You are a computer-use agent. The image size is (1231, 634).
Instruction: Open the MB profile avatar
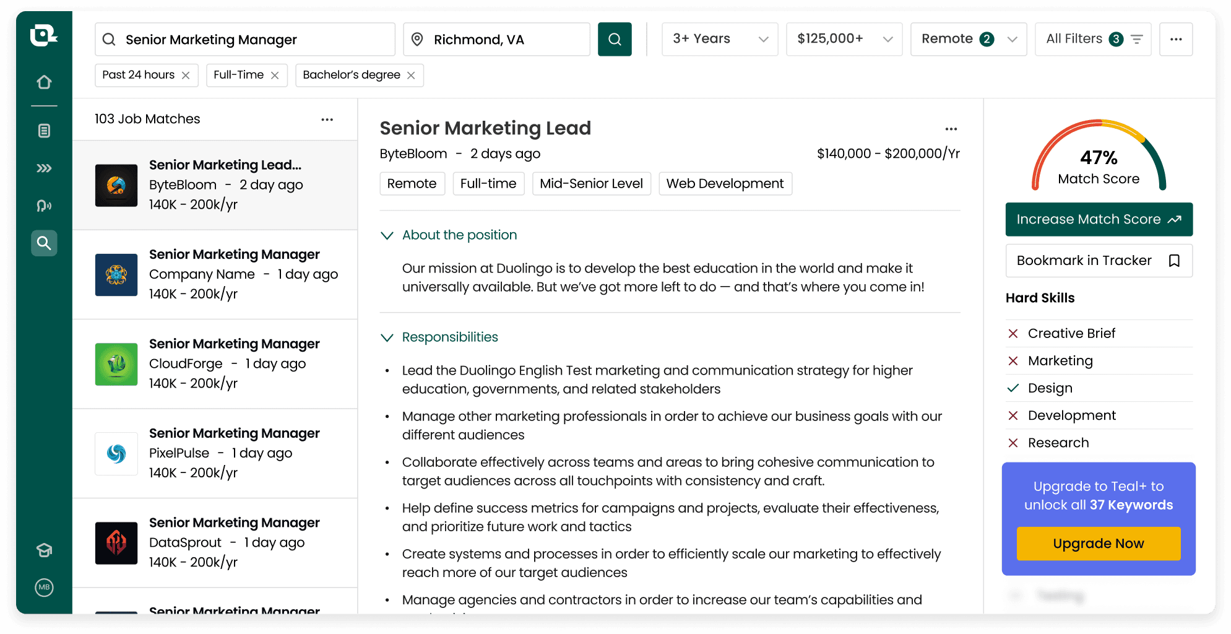pos(44,588)
